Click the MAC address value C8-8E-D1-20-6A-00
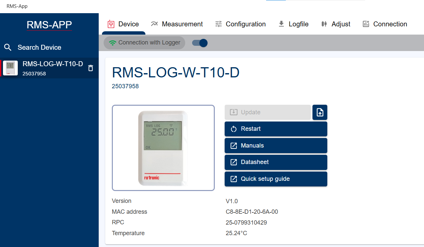 (252, 212)
